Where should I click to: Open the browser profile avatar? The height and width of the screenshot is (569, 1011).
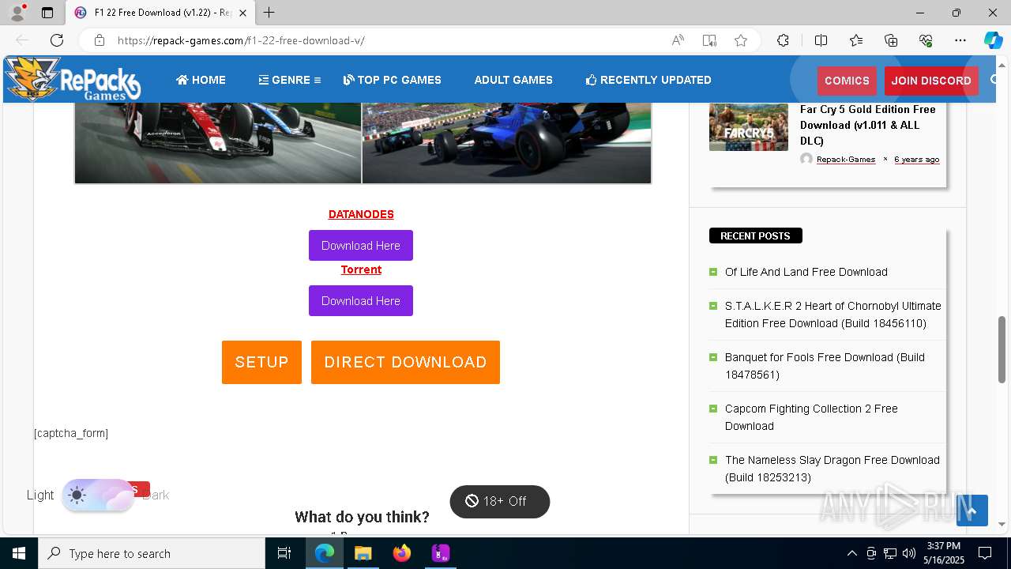pyautogui.click(x=17, y=13)
